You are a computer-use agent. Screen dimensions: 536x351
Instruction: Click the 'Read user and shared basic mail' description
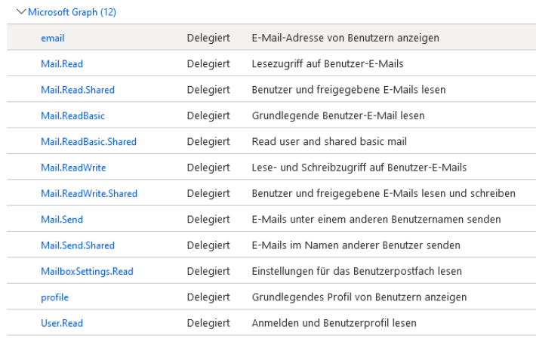pos(329,141)
